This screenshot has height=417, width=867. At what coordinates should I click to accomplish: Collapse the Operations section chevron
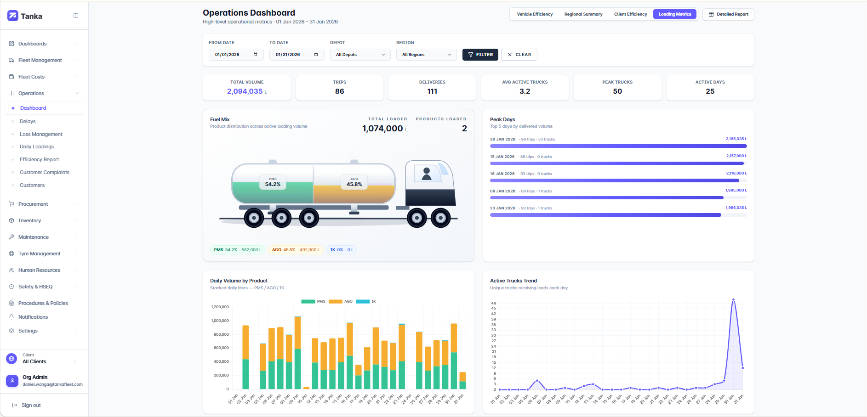(77, 93)
